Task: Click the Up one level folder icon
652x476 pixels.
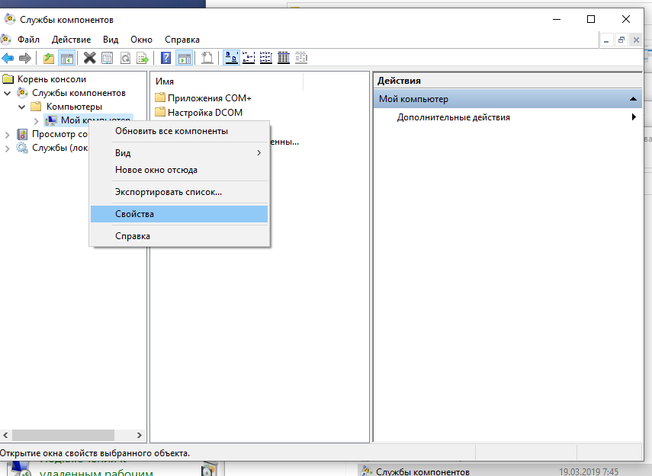Action: click(49, 58)
